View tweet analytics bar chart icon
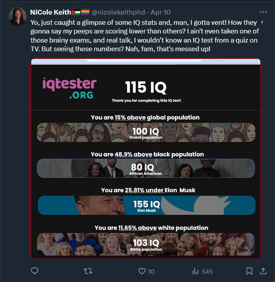The width and height of the screenshot is (275, 282). [x=195, y=271]
